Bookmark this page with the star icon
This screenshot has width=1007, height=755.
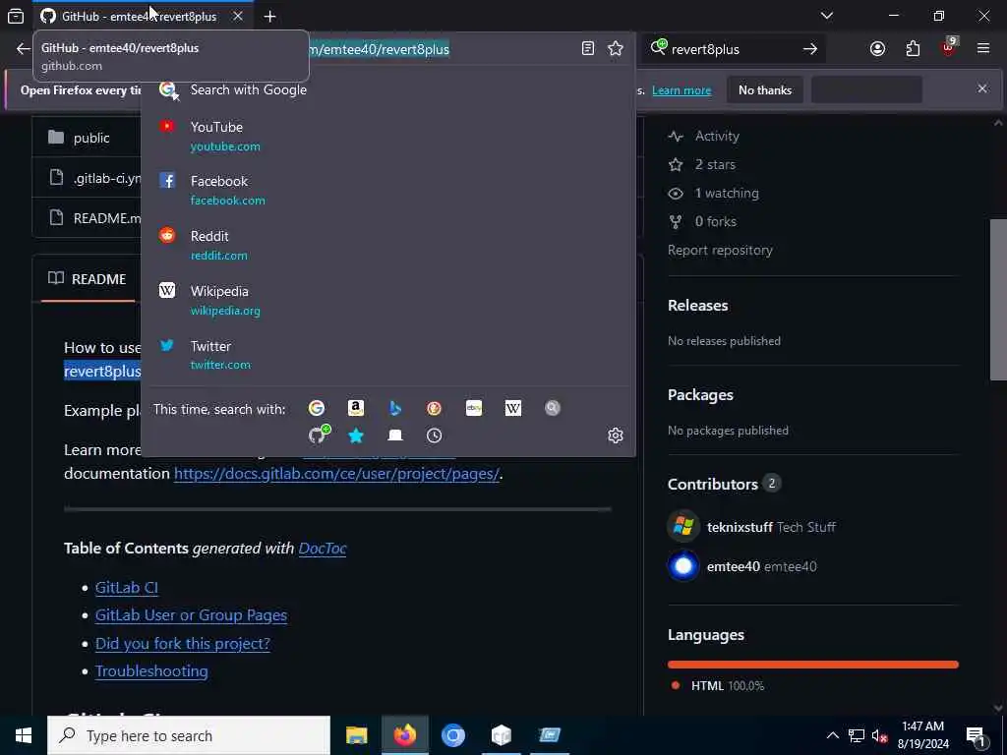click(x=616, y=49)
